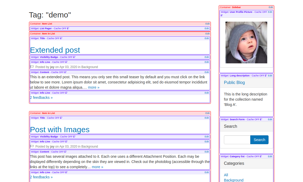Click the flag icon beside Extended post's 'Posted by jay'
The width and height of the screenshot is (303, 182).
point(32,67)
